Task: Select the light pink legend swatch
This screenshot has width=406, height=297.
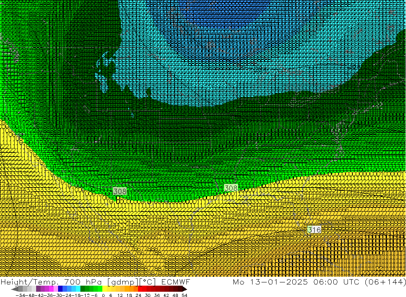Action: 56,289
